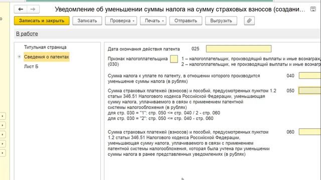
Task: Go forward with the right arrow button
Action: (x=33, y=9)
